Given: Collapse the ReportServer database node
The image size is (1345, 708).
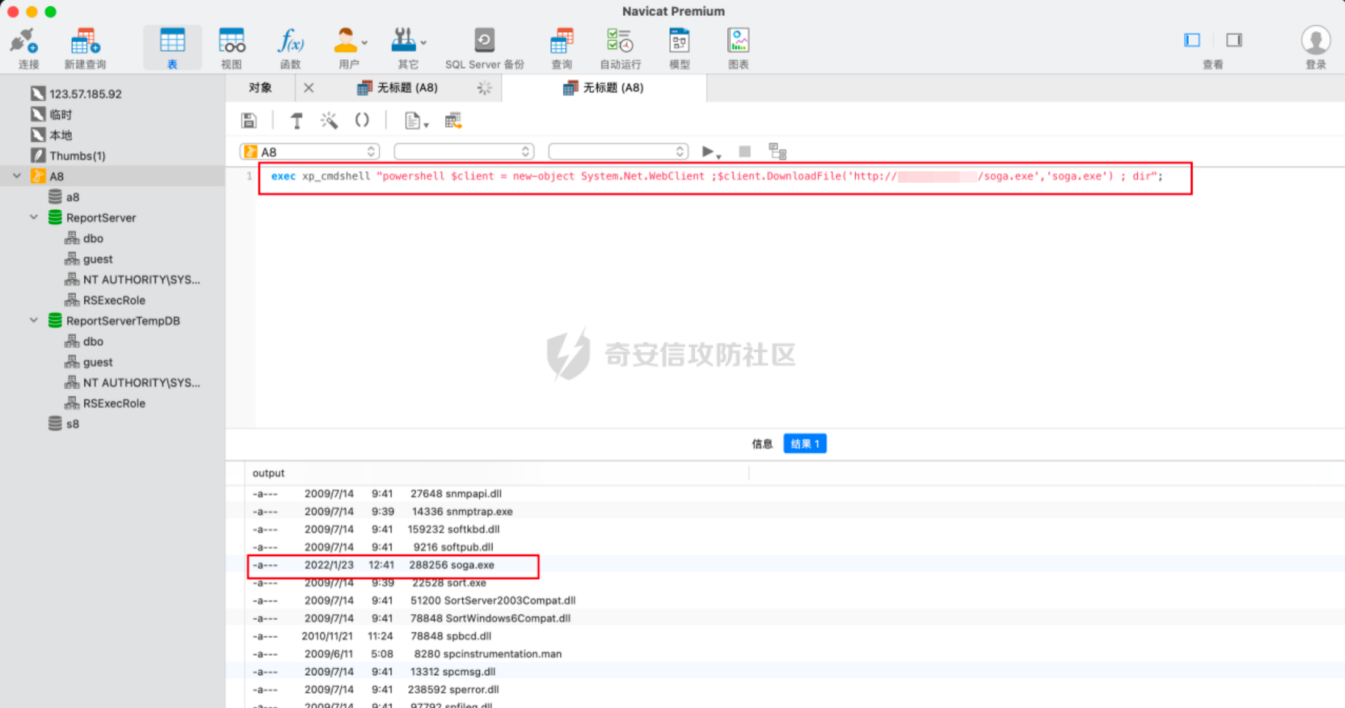Looking at the screenshot, I should (x=33, y=217).
